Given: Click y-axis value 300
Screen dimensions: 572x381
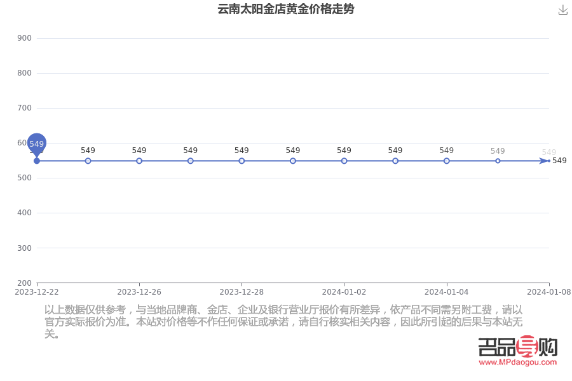Looking at the screenshot, I should coord(24,248).
